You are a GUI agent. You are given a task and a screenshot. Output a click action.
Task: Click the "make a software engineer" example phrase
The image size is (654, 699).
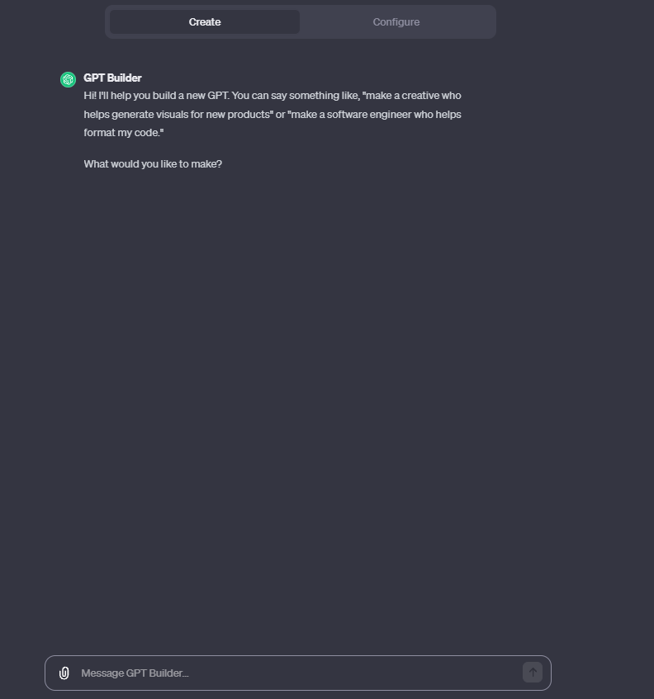(351, 115)
